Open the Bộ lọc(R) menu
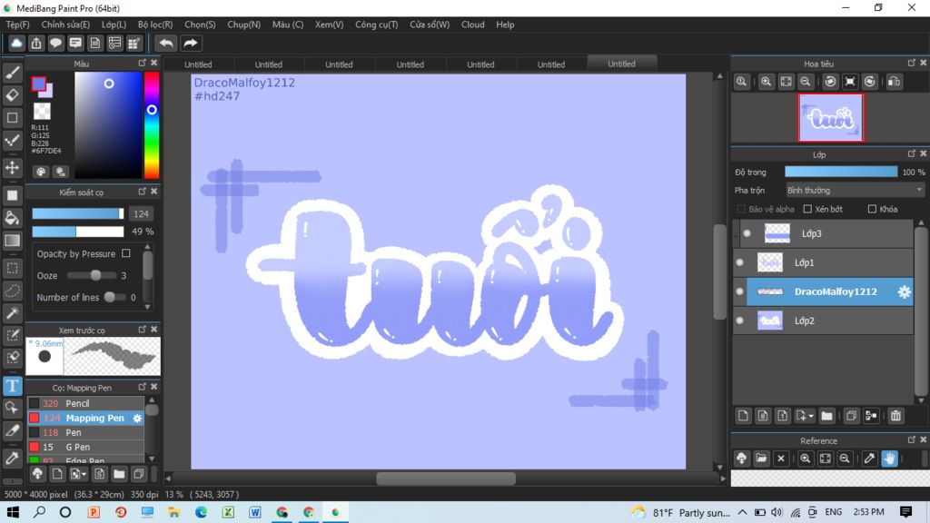Screen dimensions: 930x523 [155, 25]
